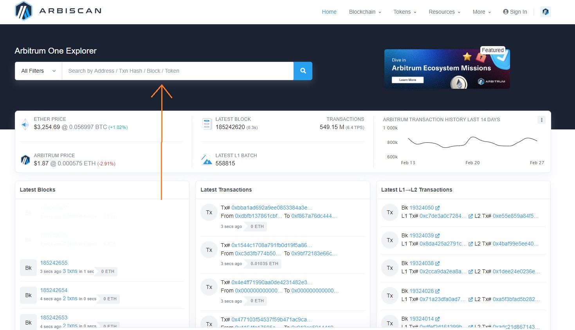
Task: Click external link icon after L1 Tx 0xc7de3a0c7284
Action: [470, 216]
